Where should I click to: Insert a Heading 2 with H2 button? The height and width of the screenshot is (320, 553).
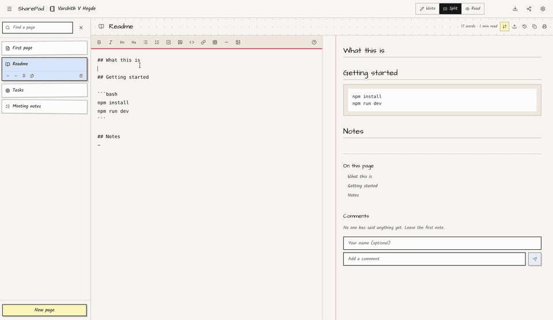(134, 42)
